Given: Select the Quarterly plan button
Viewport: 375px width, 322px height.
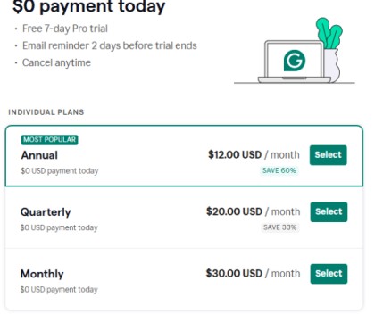Looking at the screenshot, I should point(329,211).
